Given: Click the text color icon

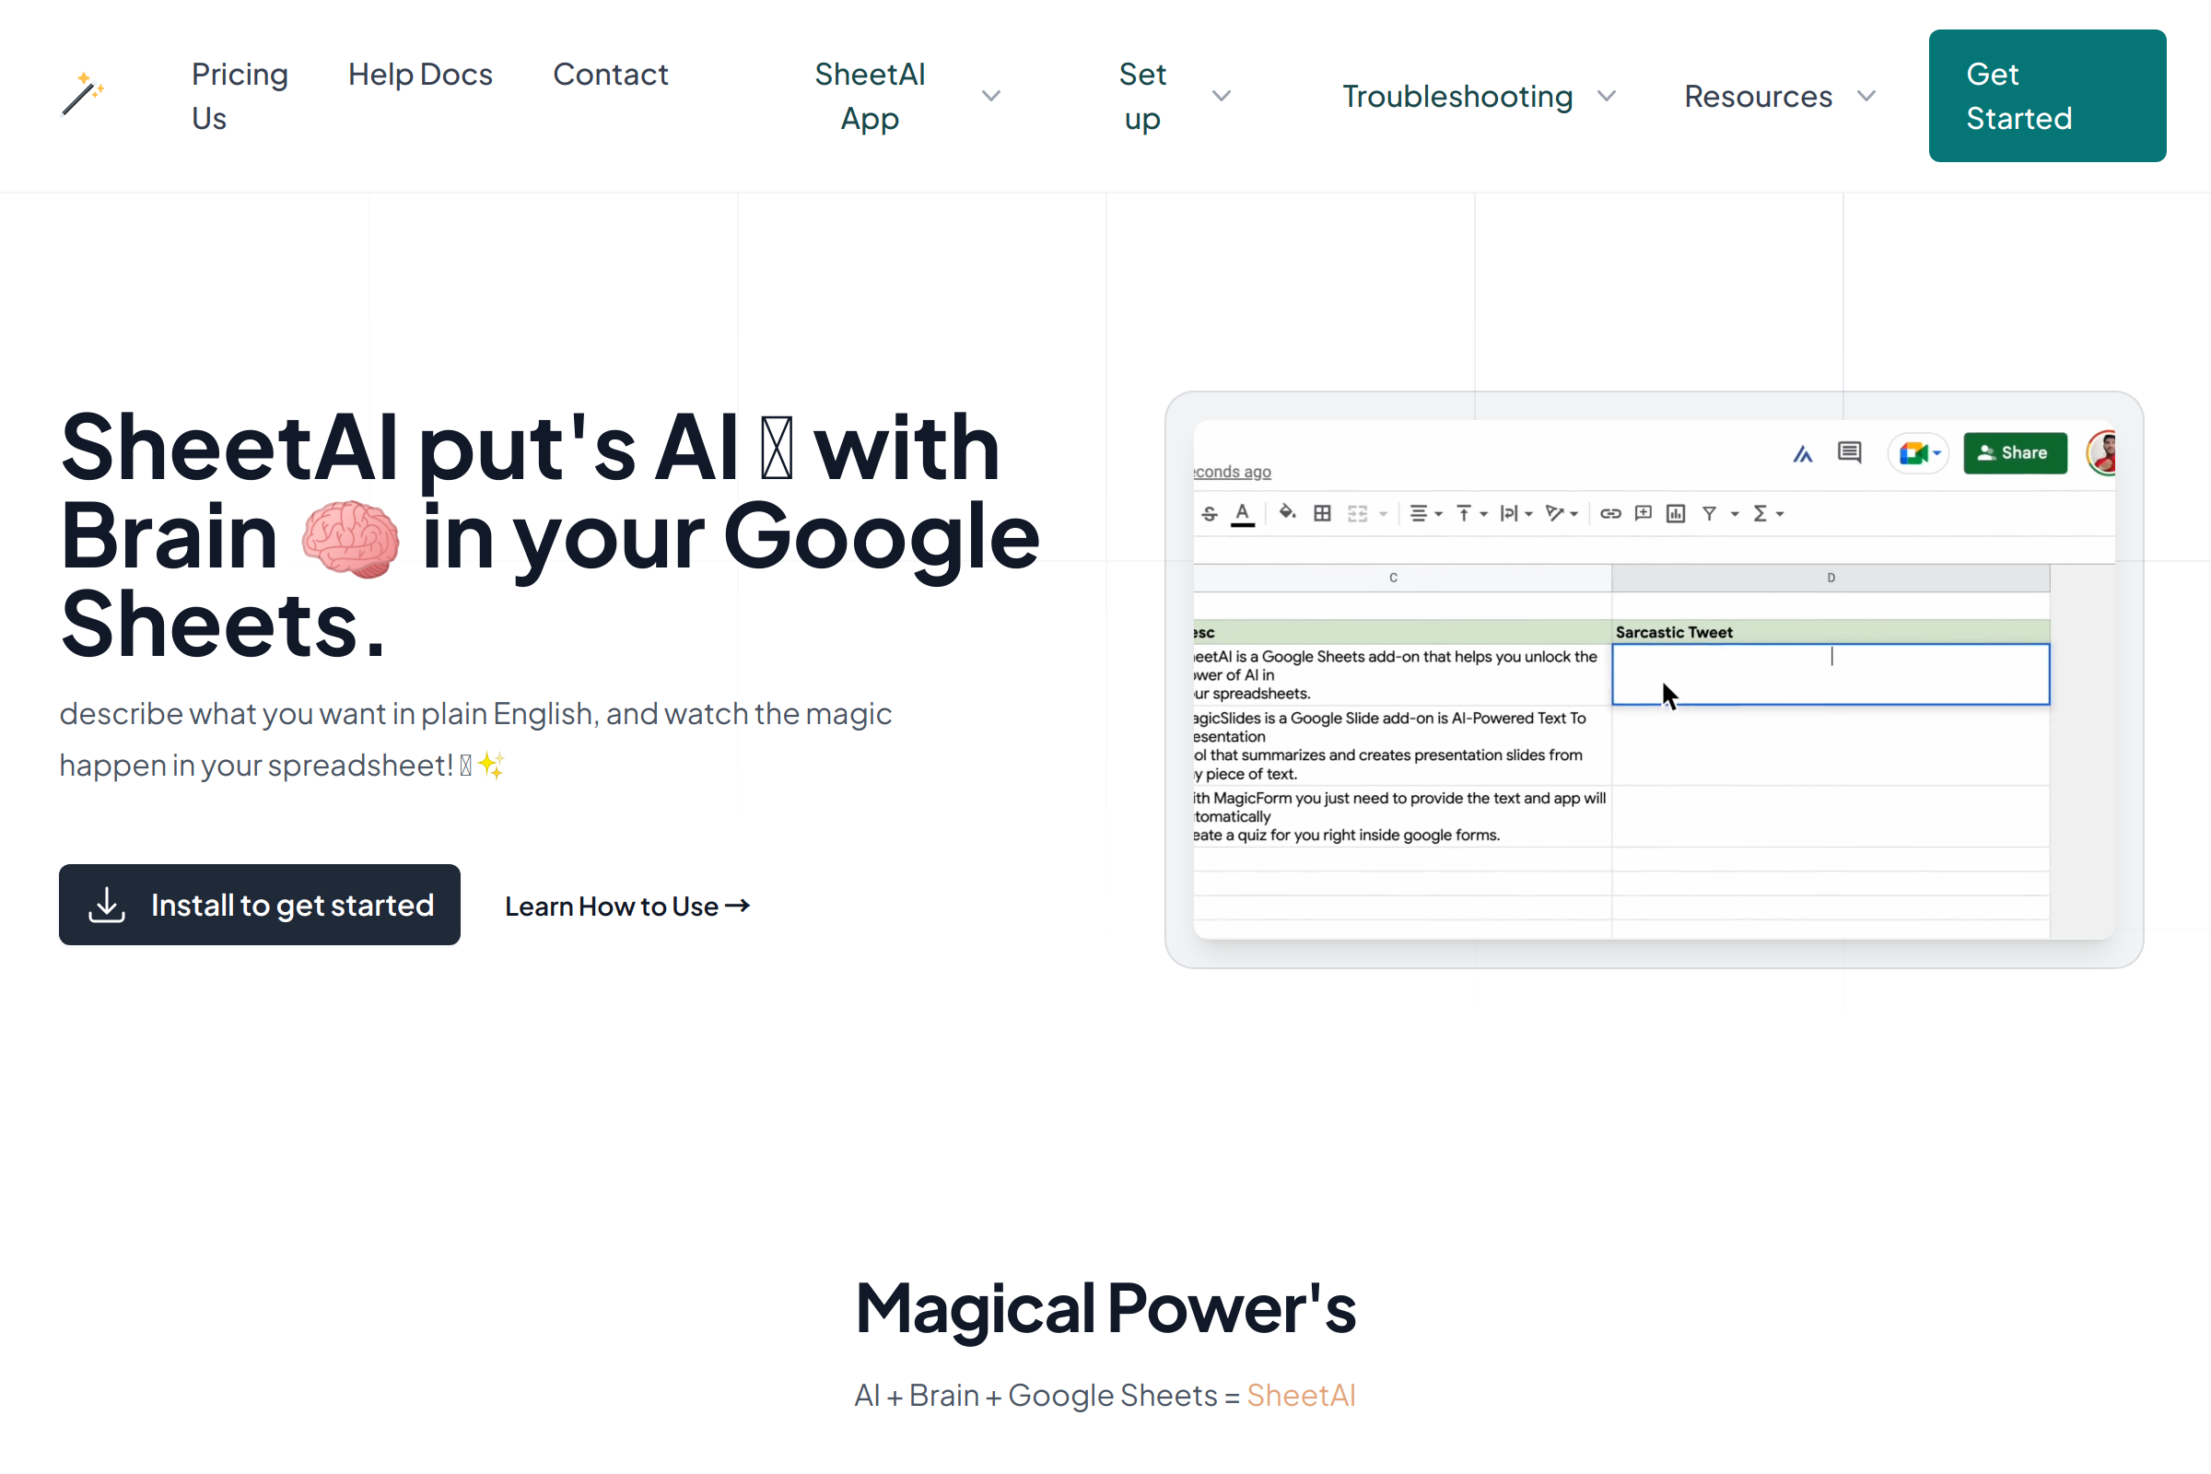Looking at the screenshot, I should pos(1243,513).
